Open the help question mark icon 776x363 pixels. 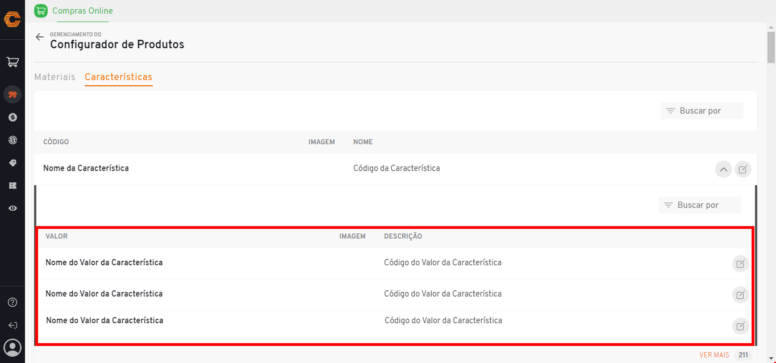[12, 302]
